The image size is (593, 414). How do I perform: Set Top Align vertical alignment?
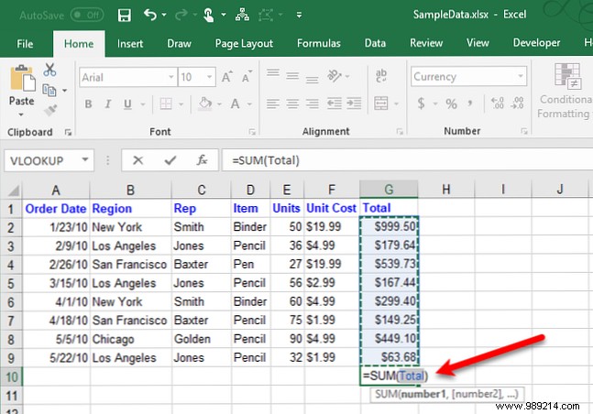click(x=273, y=72)
